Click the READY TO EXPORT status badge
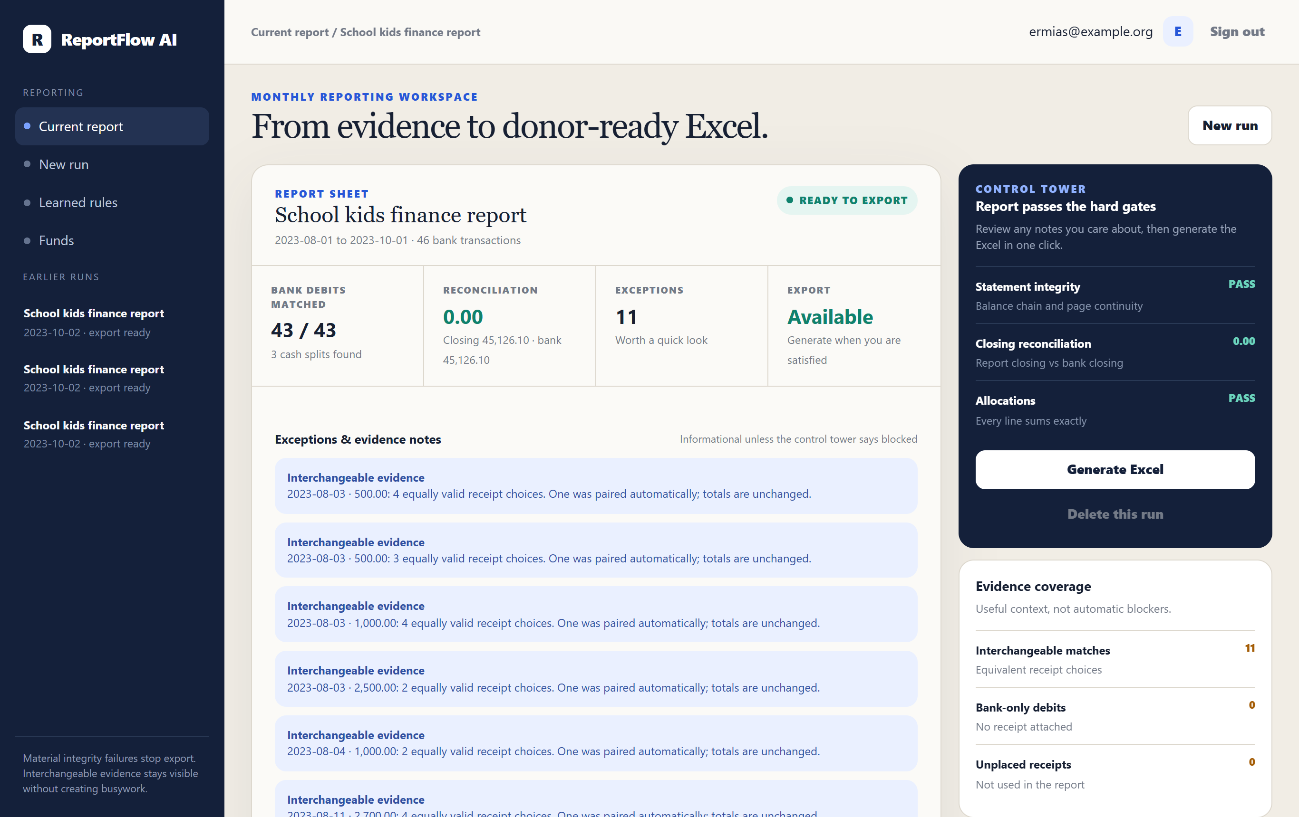 click(x=847, y=200)
